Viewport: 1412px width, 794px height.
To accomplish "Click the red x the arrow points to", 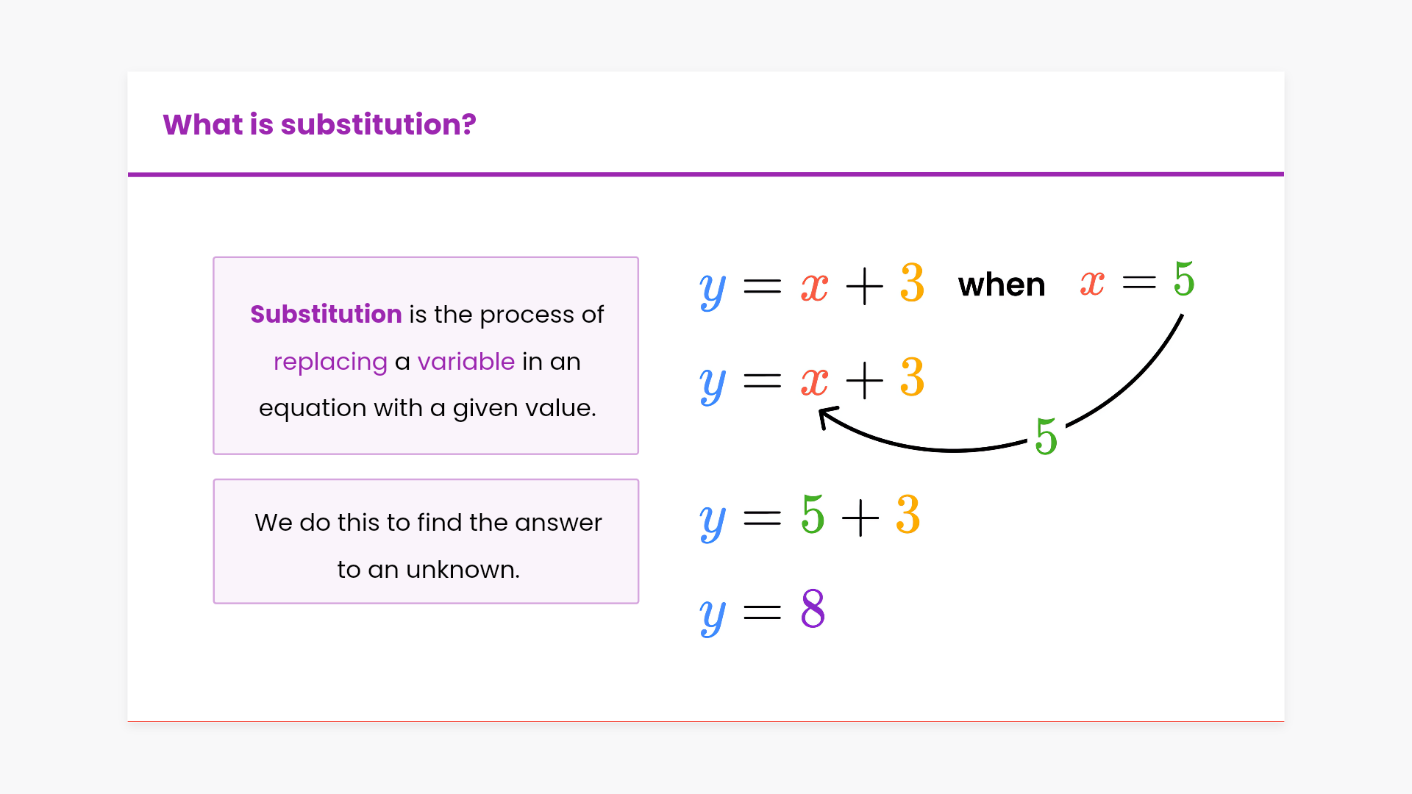I will (x=814, y=381).
